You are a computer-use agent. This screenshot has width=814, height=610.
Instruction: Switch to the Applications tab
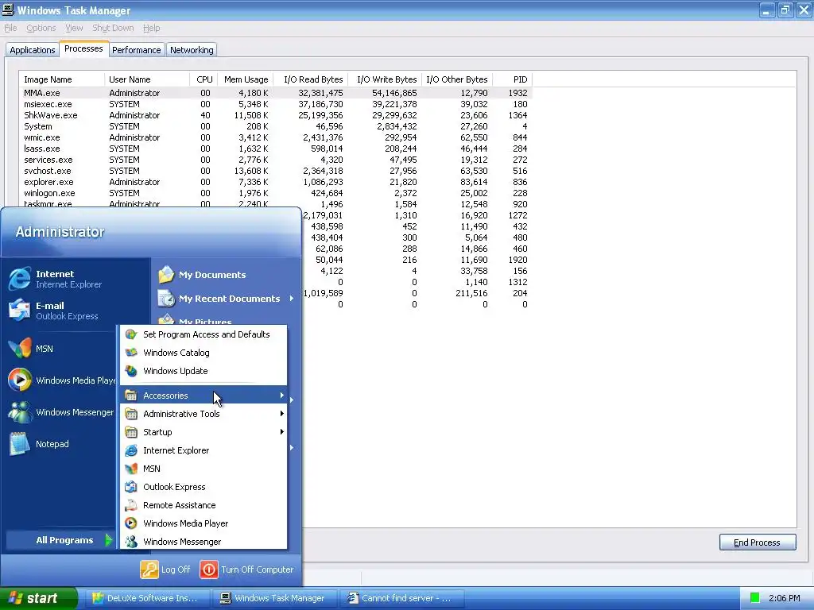32,50
